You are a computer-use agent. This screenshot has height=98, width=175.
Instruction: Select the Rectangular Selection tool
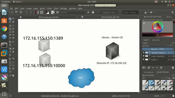tap(10, 62)
